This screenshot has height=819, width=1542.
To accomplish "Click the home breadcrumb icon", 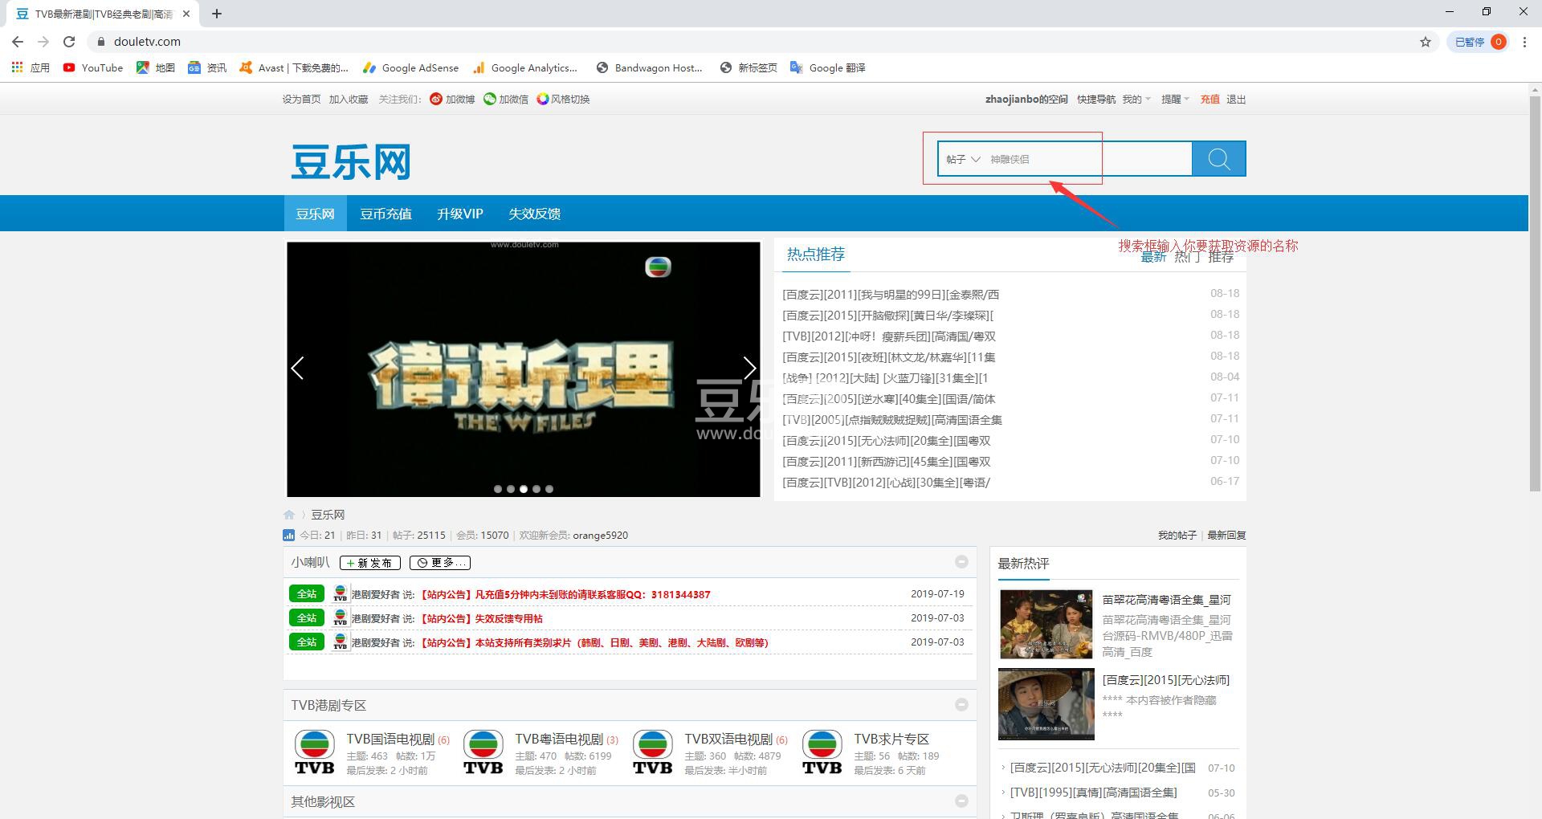I will tap(289, 515).
